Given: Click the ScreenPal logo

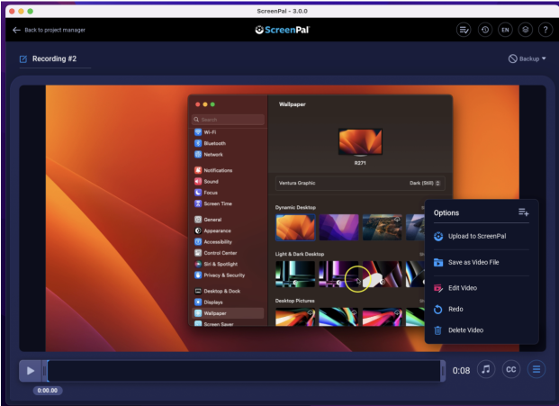Looking at the screenshot, I should point(283,30).
